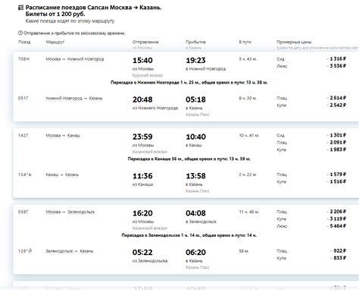The height and width of the screenshot is (290, 359).
Task: Open train 142Г number link
Action: pyautogui.click(x=23, y=135)
